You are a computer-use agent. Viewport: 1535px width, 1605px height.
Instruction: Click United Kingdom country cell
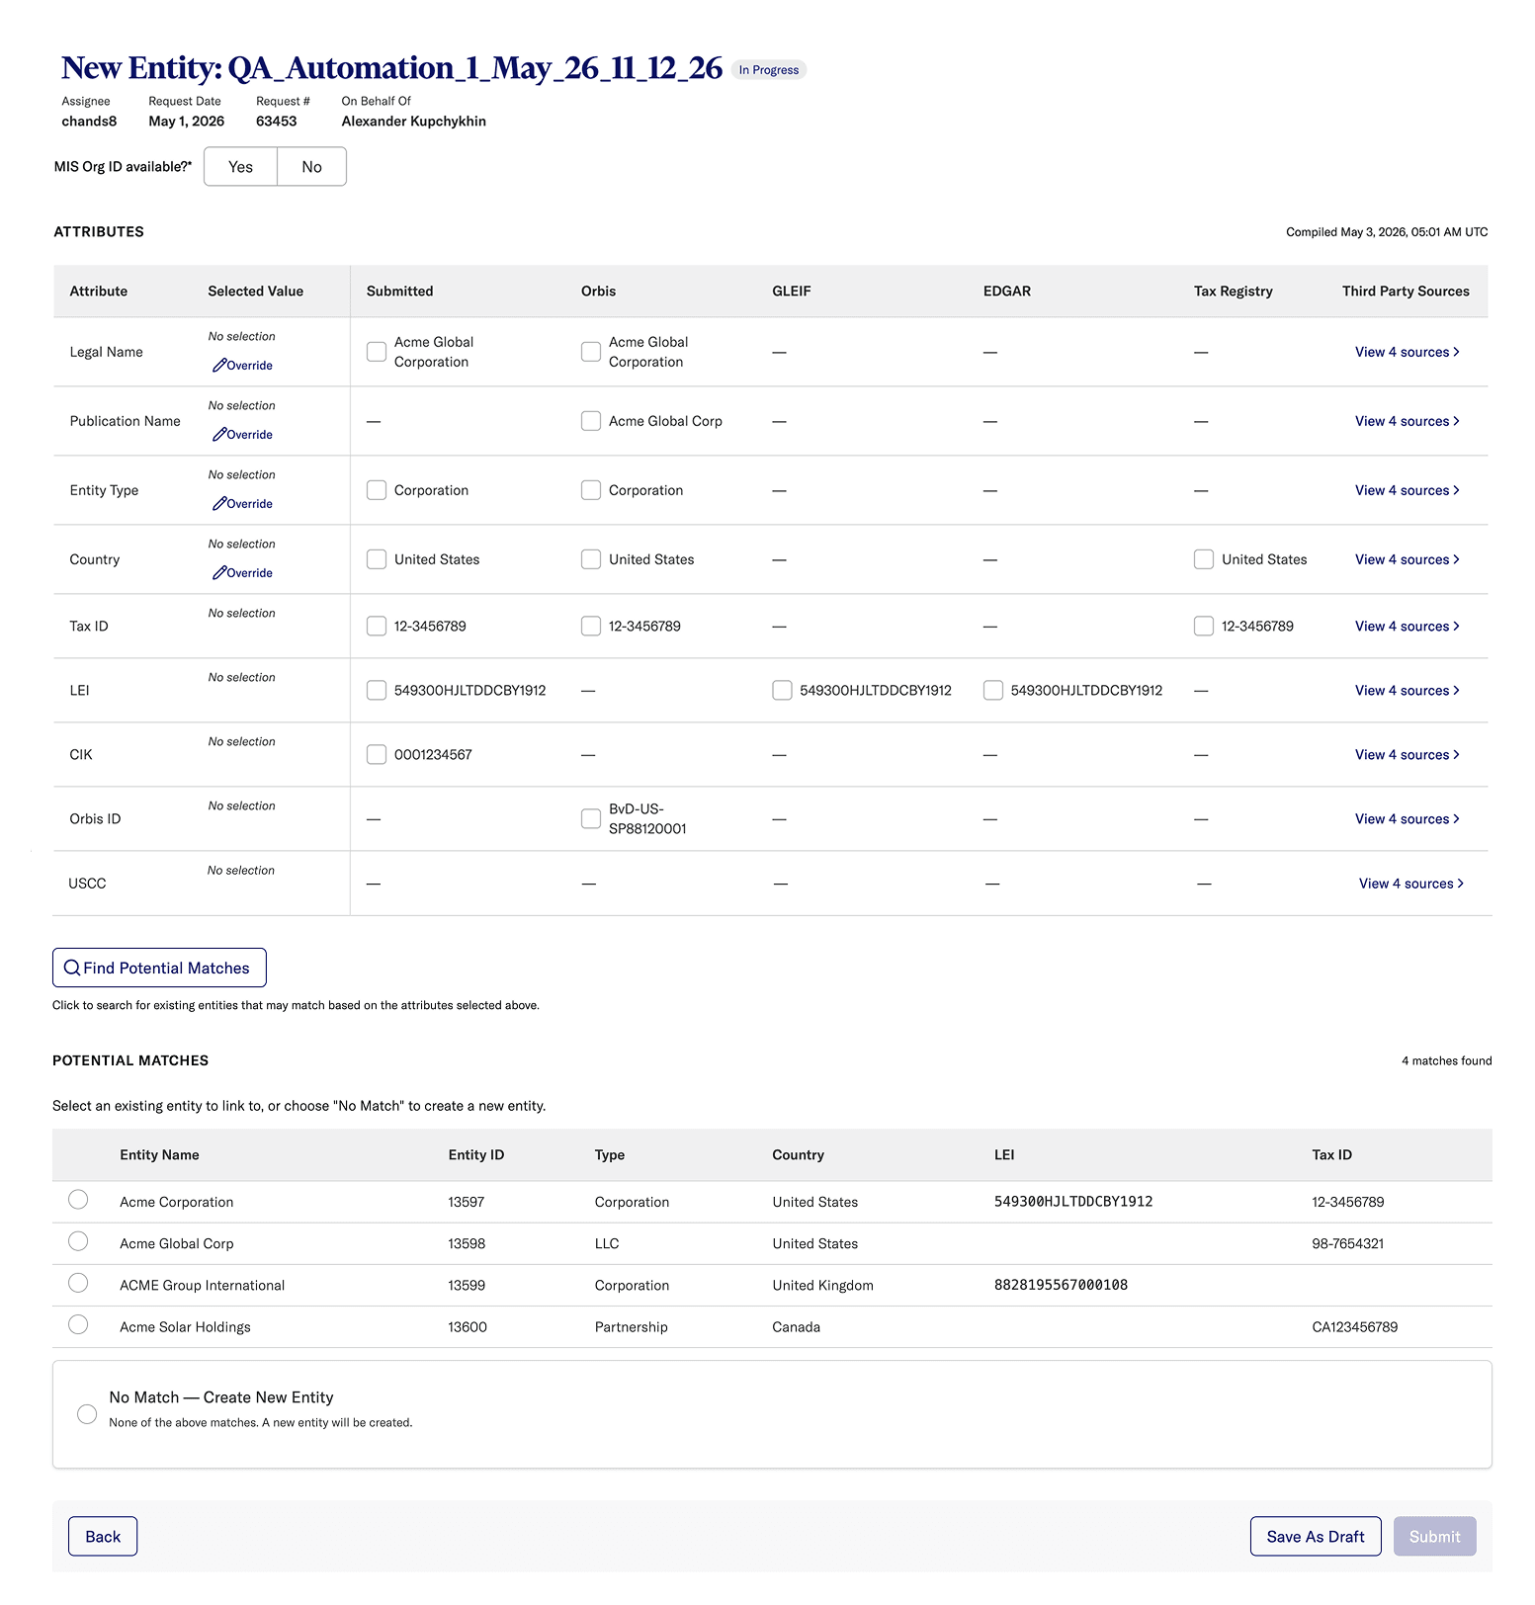(822, 1285)
